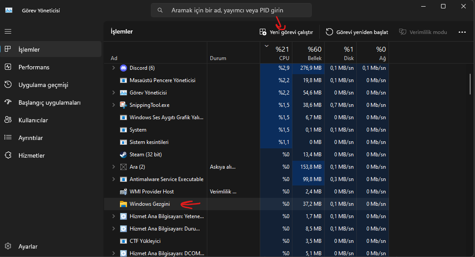Click the Masaüstü Pencere Yöneticisi process icon

point(123,80)
